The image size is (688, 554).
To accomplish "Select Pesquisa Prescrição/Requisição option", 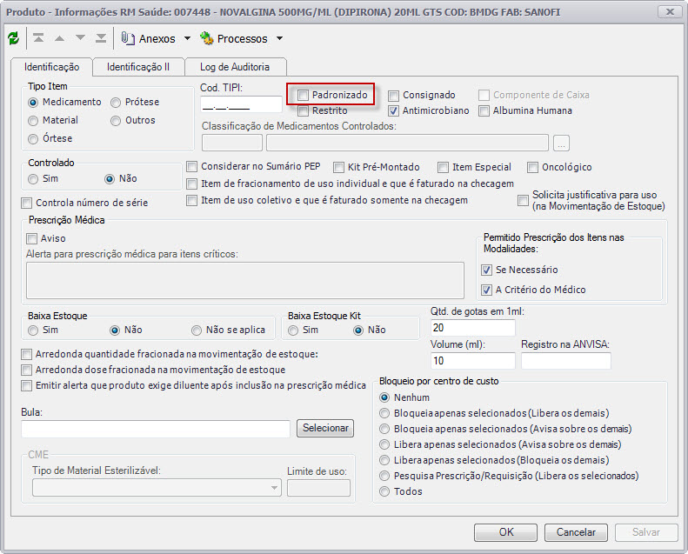I will click(384, 476).
